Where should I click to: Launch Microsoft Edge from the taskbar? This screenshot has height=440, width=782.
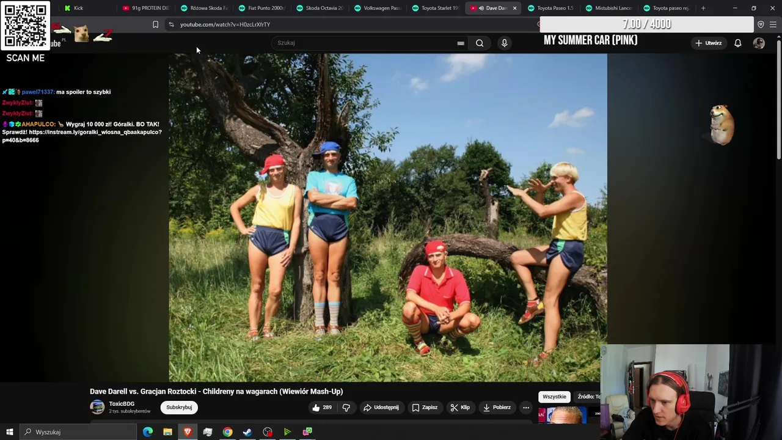tap(147, 432)
